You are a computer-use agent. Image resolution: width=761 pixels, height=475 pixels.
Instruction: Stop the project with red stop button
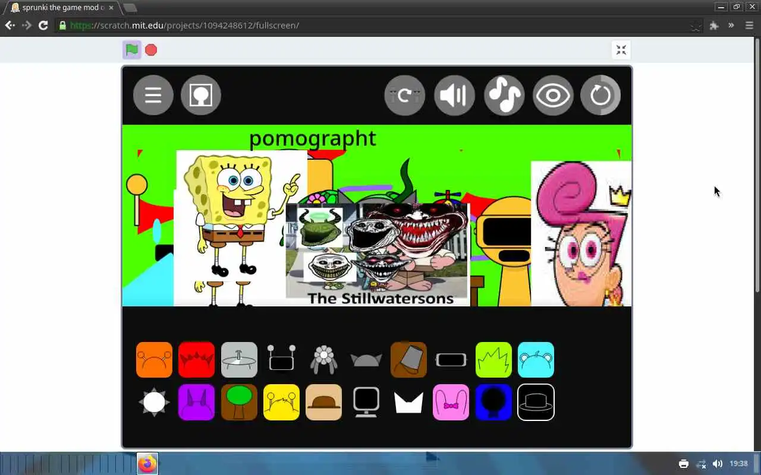point(151,50)
